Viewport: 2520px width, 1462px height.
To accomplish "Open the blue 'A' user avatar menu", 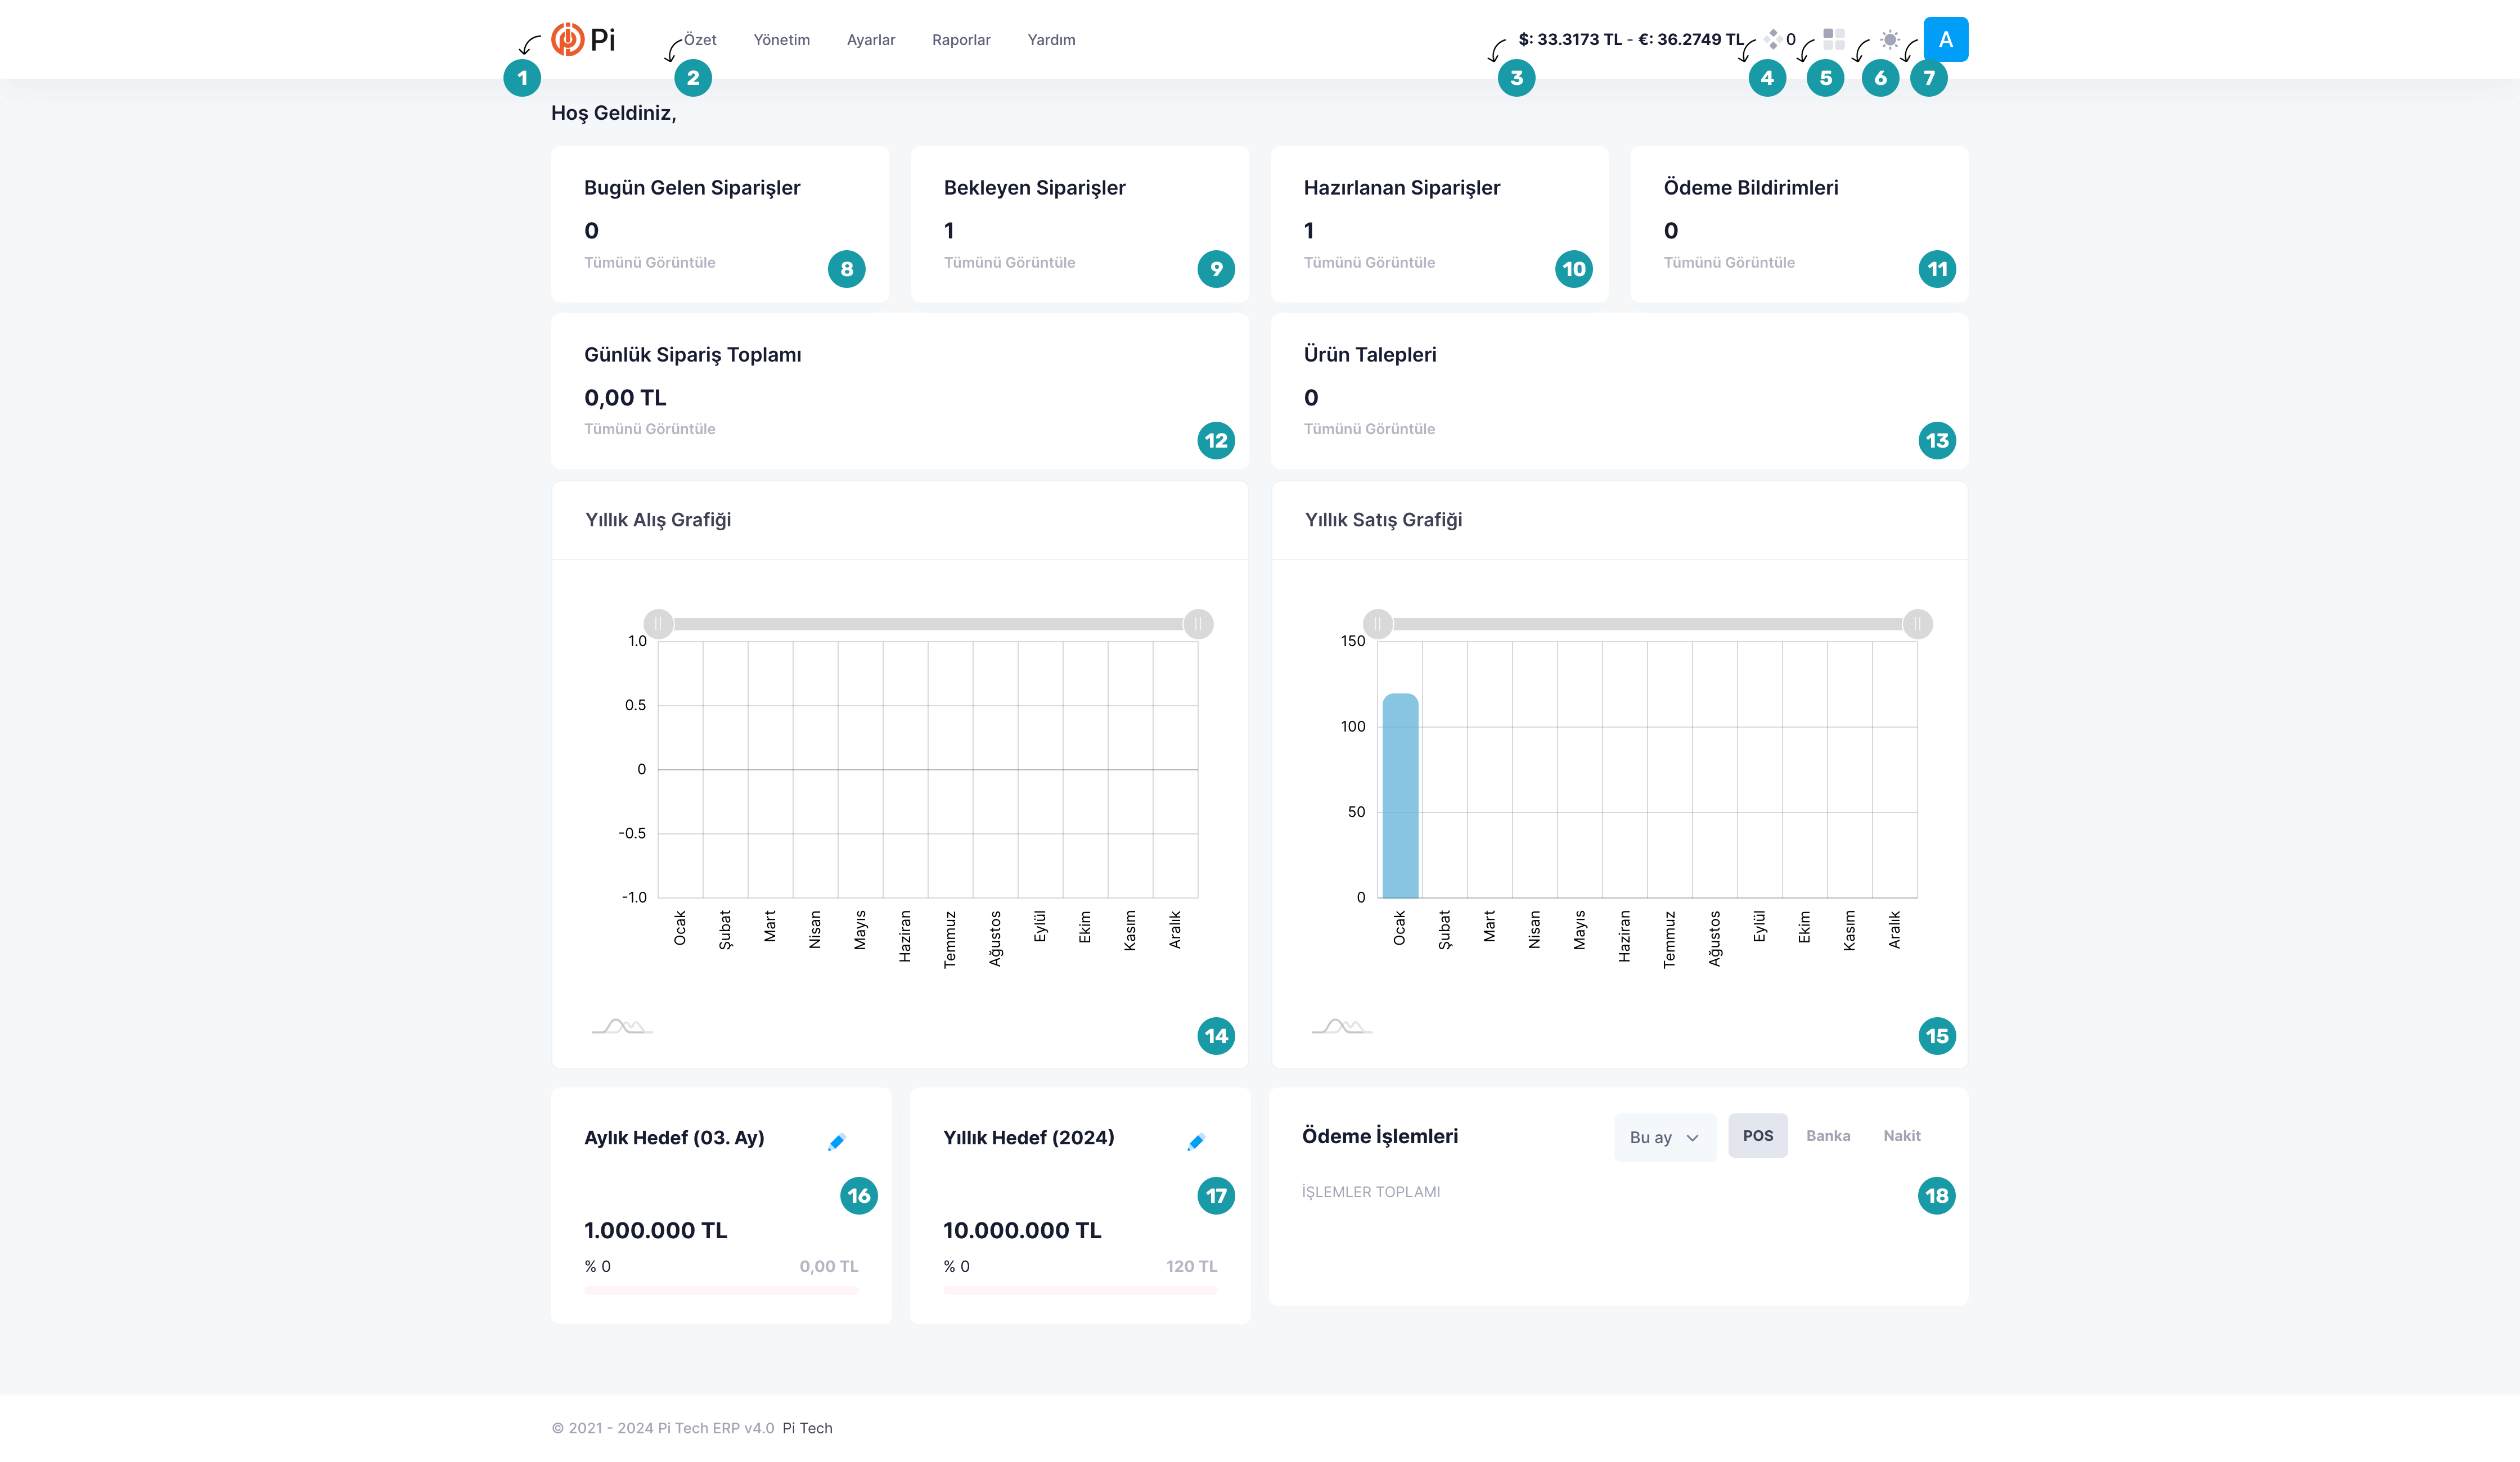I will click(1945, 40).
